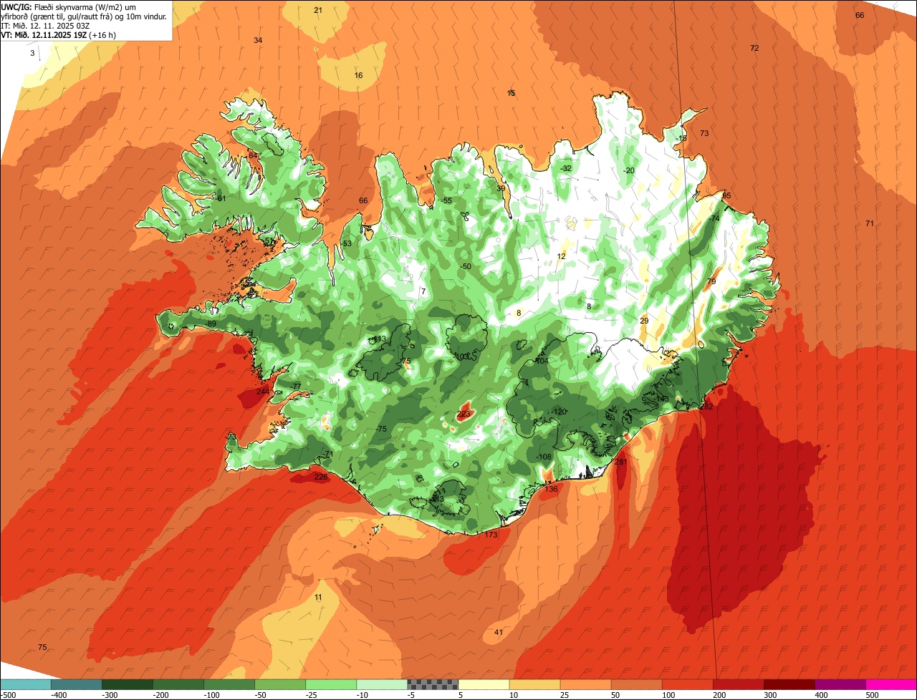Click map value '39' on the north coast
Screen dimensions: 917x700
click(501, 188)
